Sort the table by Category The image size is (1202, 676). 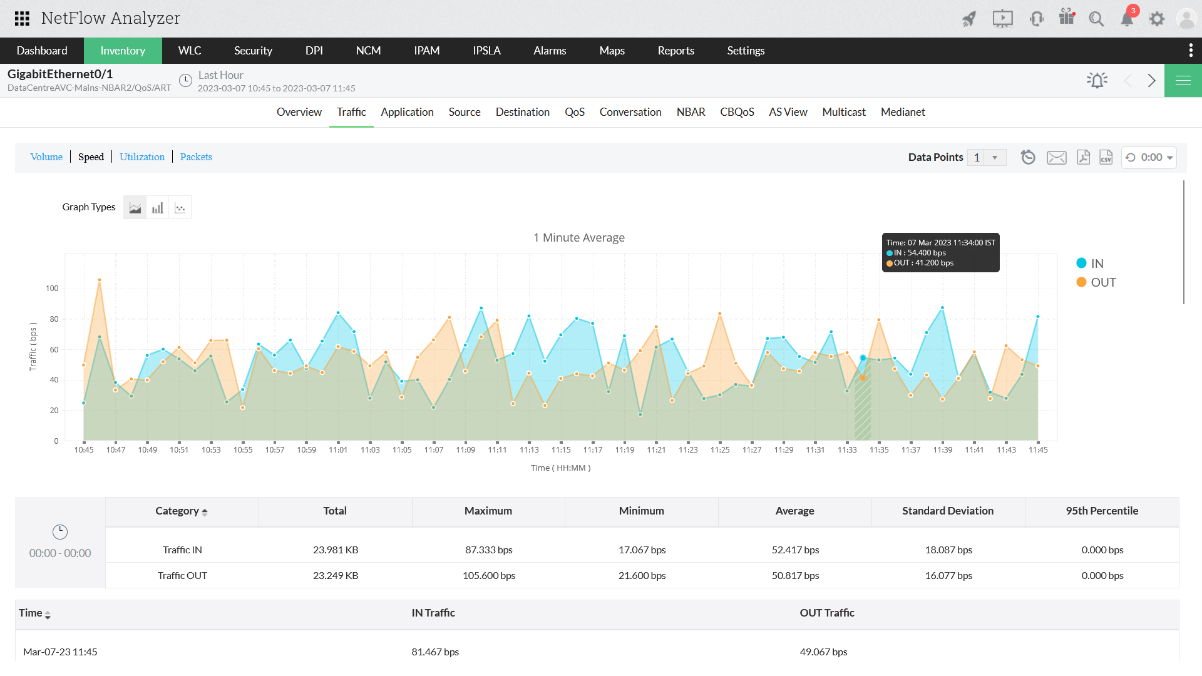(x=182, y=511)
